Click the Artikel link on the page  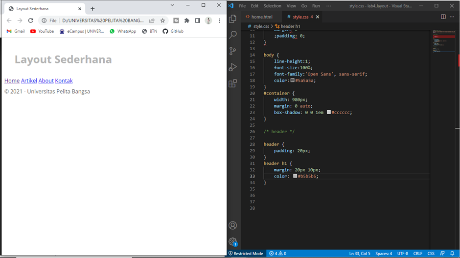coord(29,81)
